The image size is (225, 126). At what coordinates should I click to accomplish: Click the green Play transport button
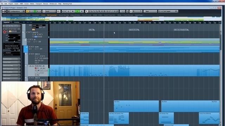(x=77, y=11)
